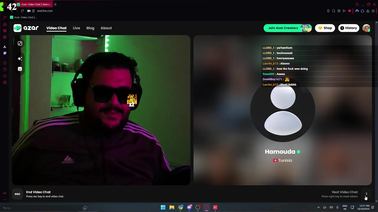The height and width of the screenshot is (212, 378).
Task: Go to the About page
Action: click(106, 28)
